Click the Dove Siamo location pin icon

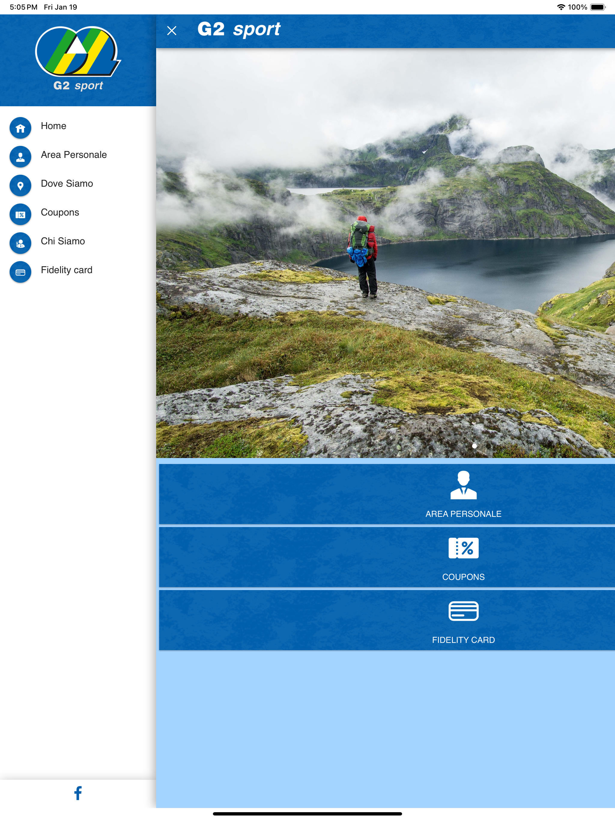[20, 185]
